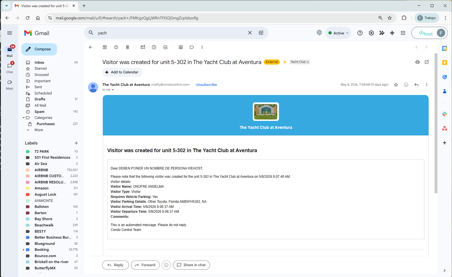Image resolution: width=452 pixels, height=277 pixels.
Task: Switch to Meet in left rail
Action: tap(10, 84)
